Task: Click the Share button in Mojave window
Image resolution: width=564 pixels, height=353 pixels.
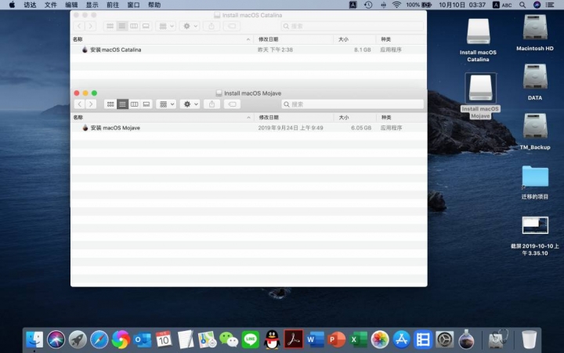Action: coord(211,104)
